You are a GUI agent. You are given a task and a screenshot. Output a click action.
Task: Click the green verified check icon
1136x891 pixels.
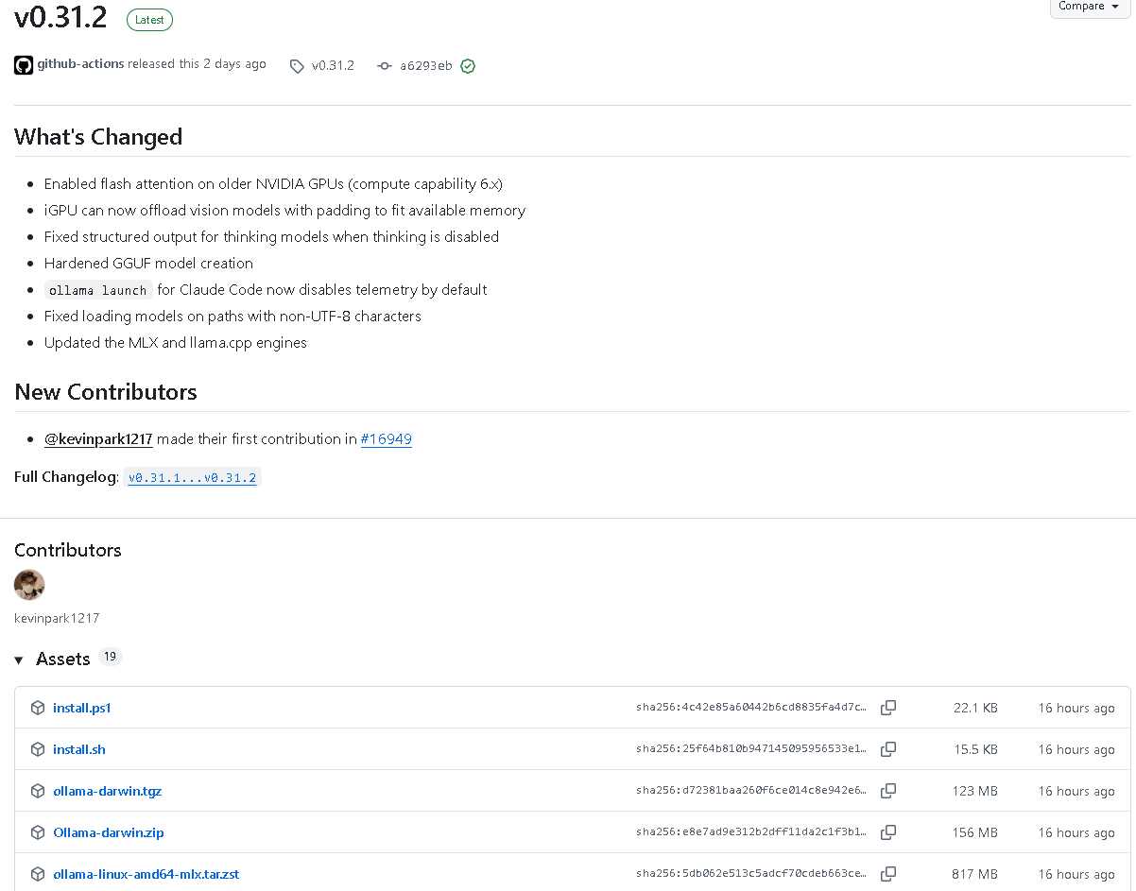[468, 66]
